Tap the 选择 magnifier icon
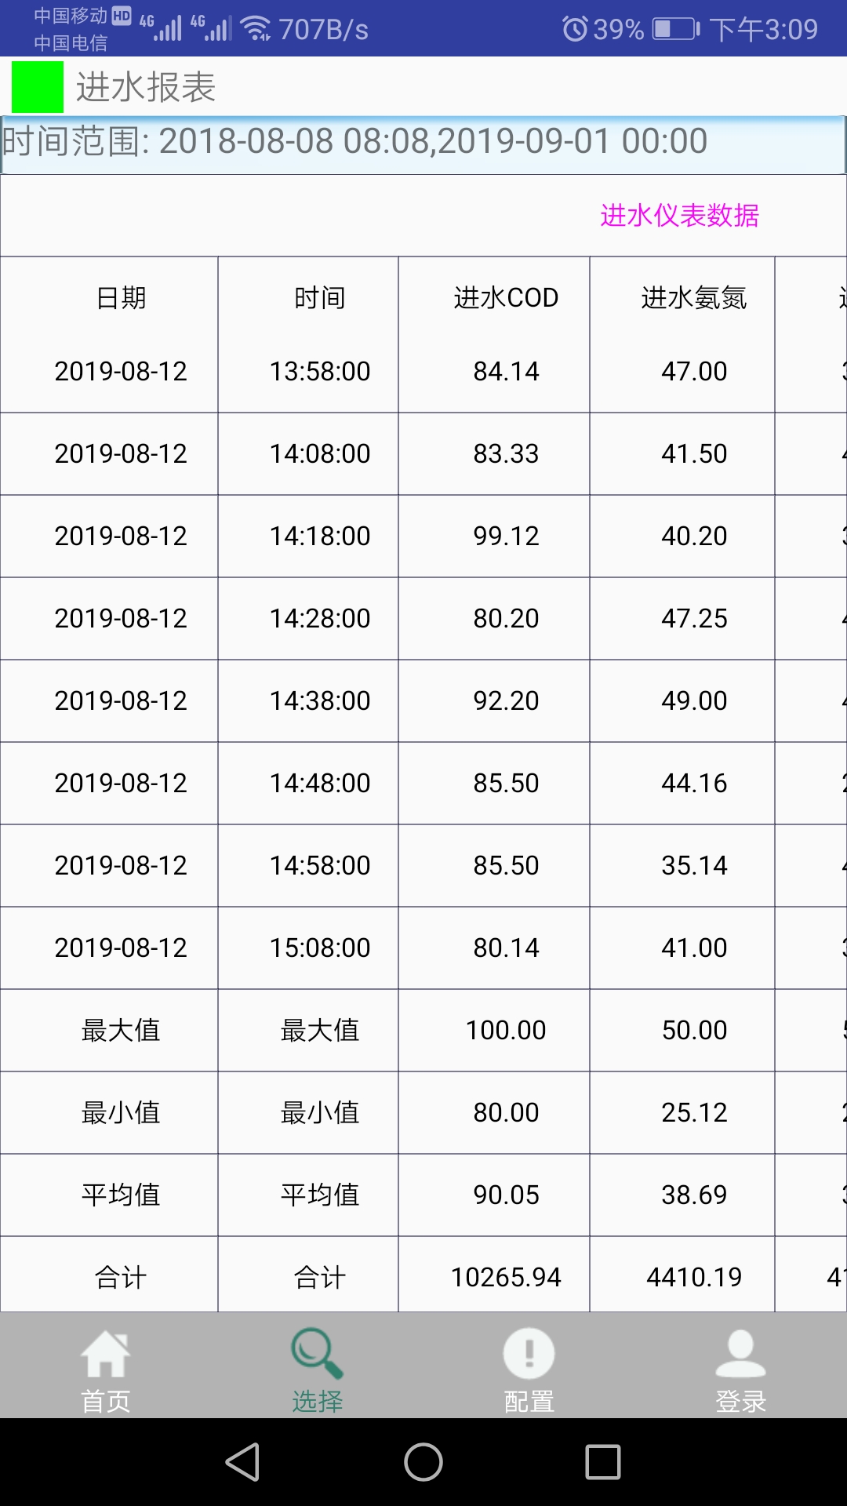847x1506 pixels. tap(317, 1354)
